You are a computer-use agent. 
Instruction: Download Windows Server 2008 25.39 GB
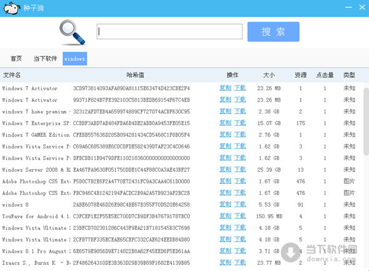pos(240,169)
